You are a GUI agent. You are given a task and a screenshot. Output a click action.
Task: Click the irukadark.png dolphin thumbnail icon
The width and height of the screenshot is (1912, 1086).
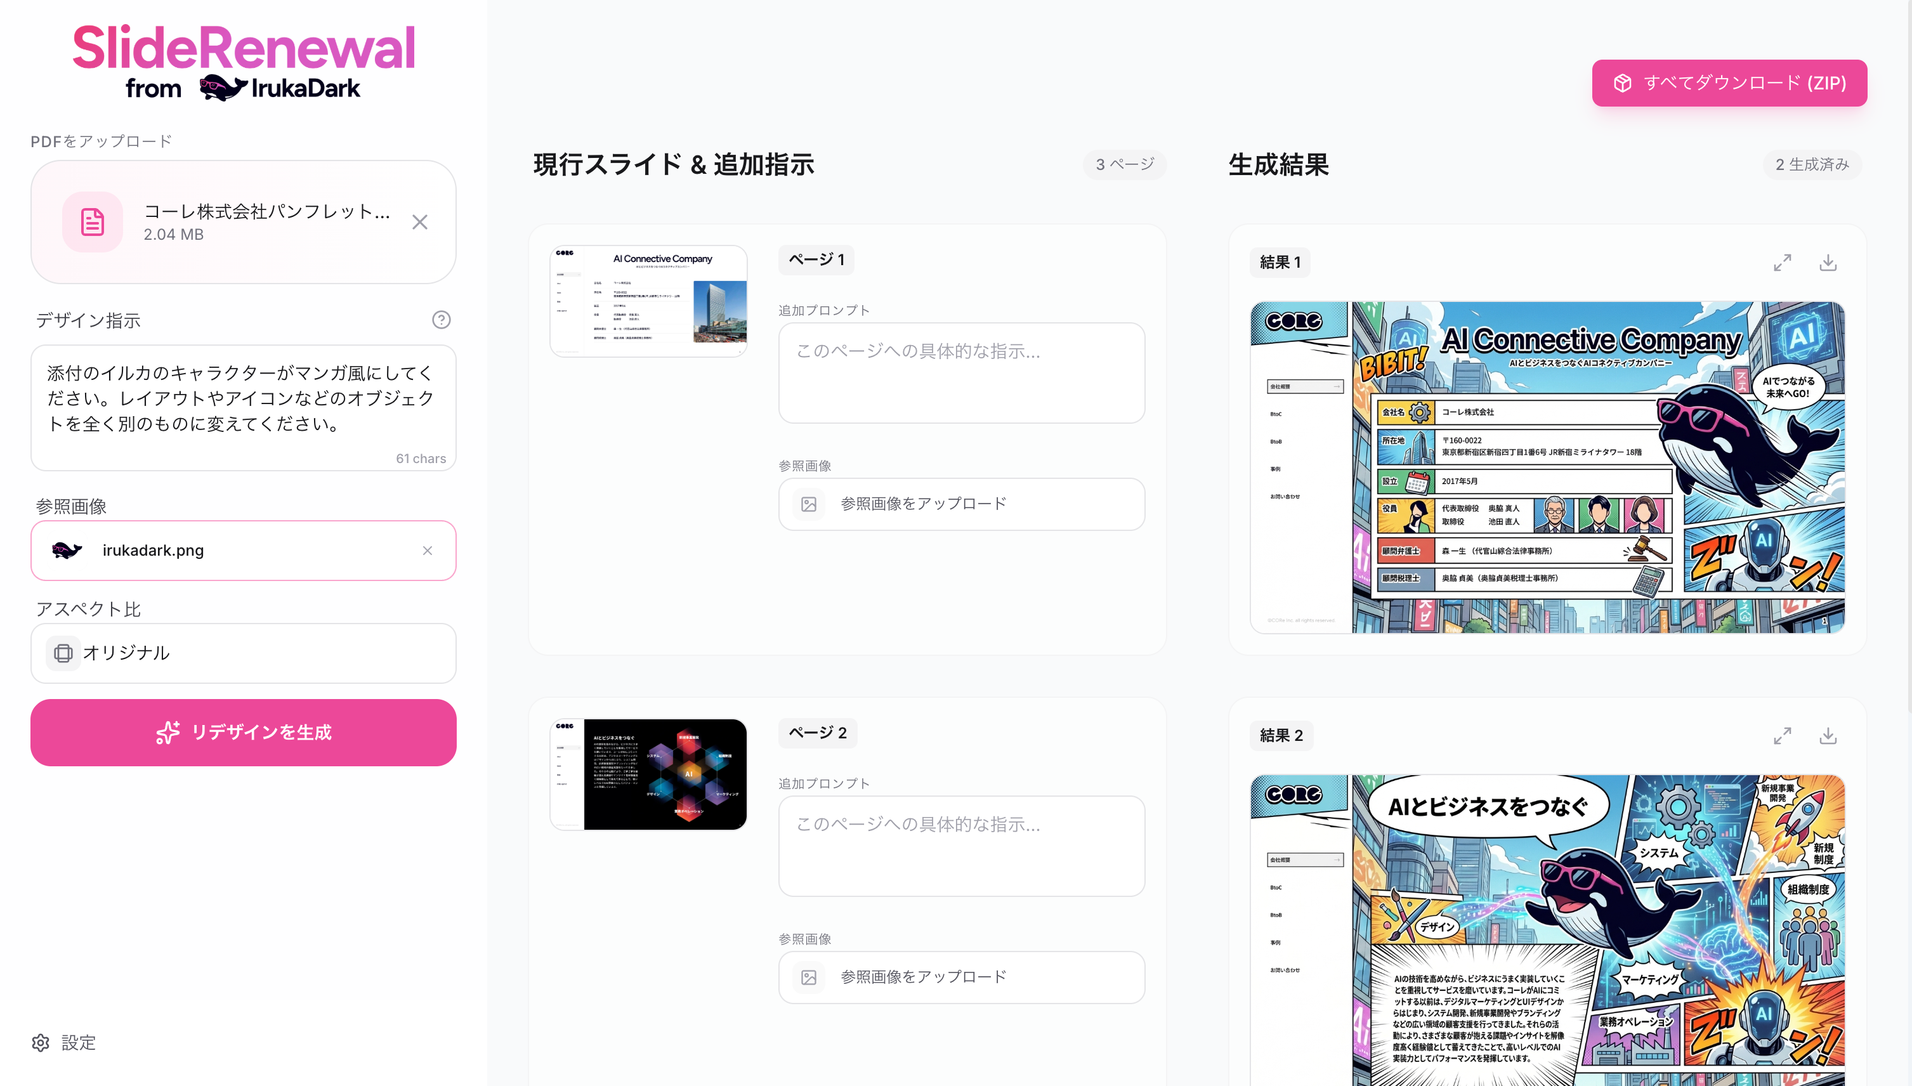click(67, 551)
